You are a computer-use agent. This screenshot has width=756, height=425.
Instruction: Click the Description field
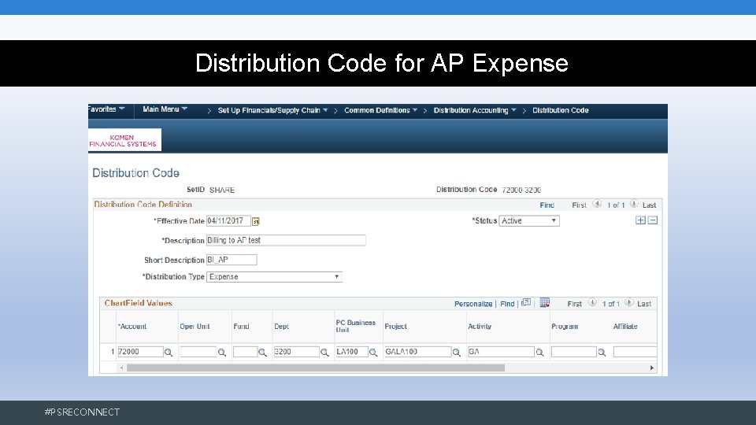(286, 240)
